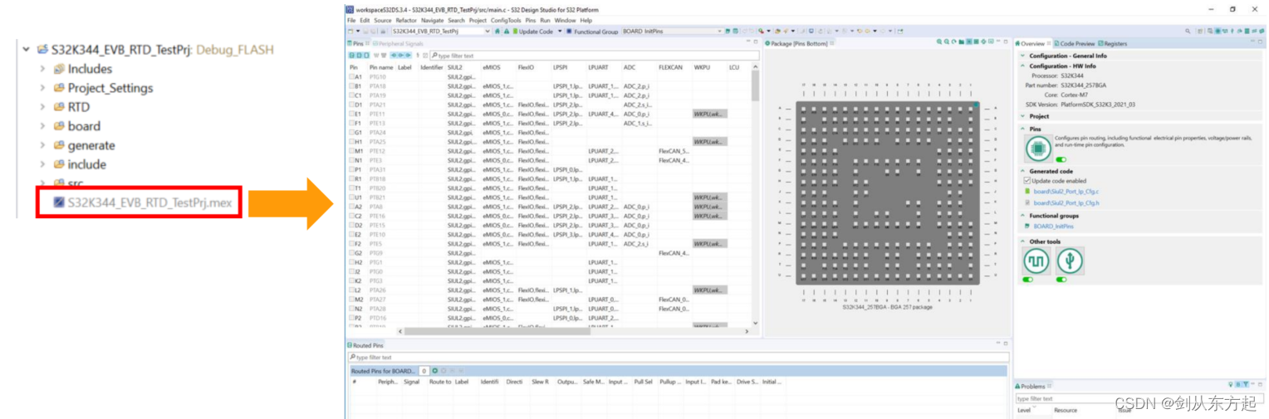Image resolution: width=1269 pixels, height=419 pixels.
Task: Expand the board folder
Action: click(x=42, y=126)
